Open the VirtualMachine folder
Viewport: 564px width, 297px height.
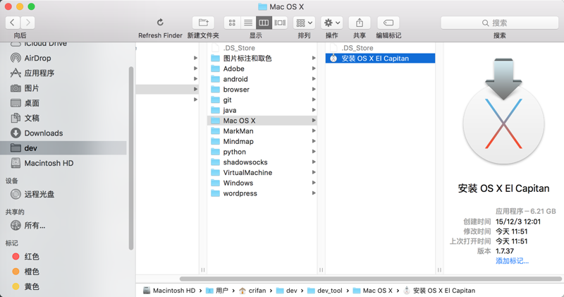click(262, 173)
